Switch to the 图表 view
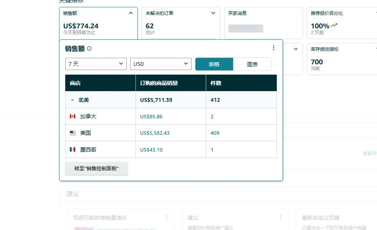Image resolution: width=377 pixels, height=230 pixels. pos(252,64)
